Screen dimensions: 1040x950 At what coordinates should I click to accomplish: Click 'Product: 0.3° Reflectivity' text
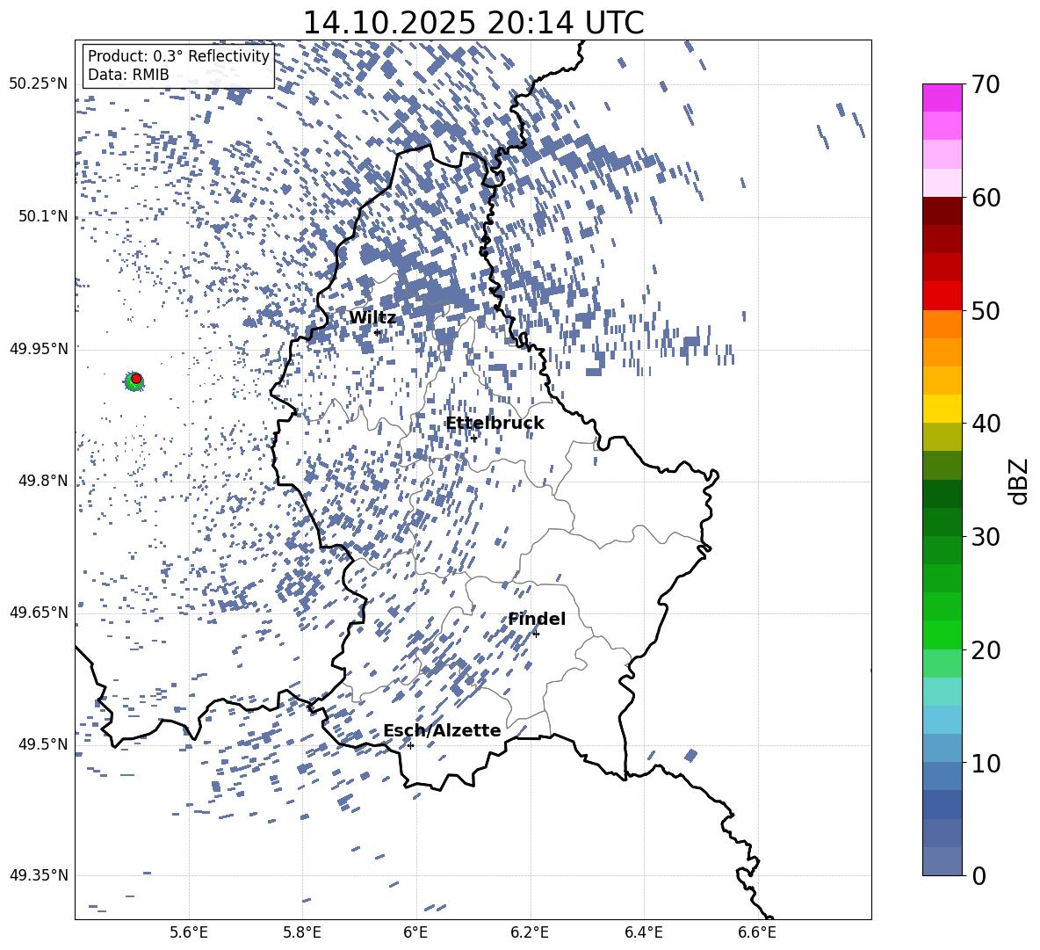(178, 56)
